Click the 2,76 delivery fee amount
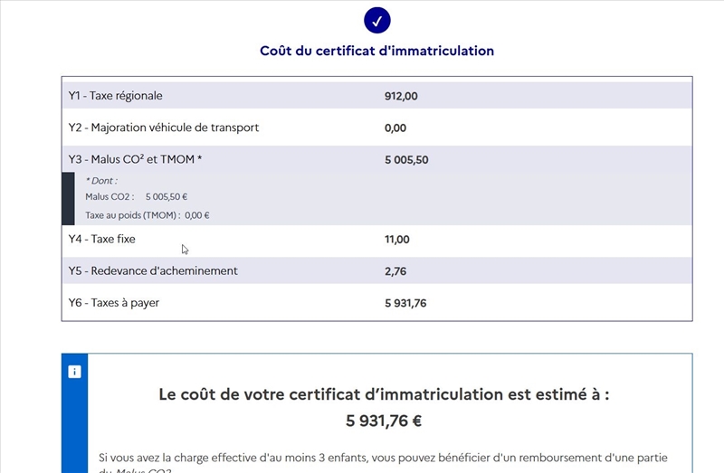The height and width of the screenshot is (473, 724). coord(395,271)
